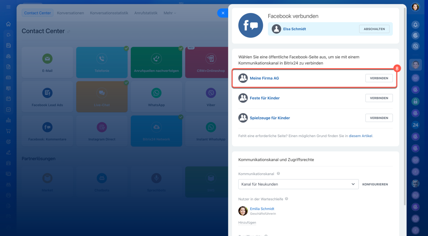The height and width of the screenshot is (236, 428).
Task: Open the E-Mail channel tile
Action: pyautogui.click(x=47, y=63)
